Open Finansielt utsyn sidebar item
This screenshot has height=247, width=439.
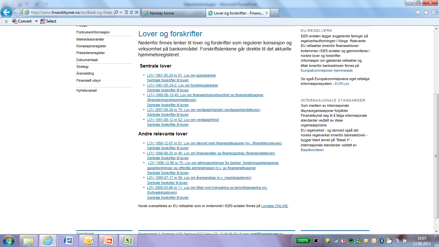[88, 80]
